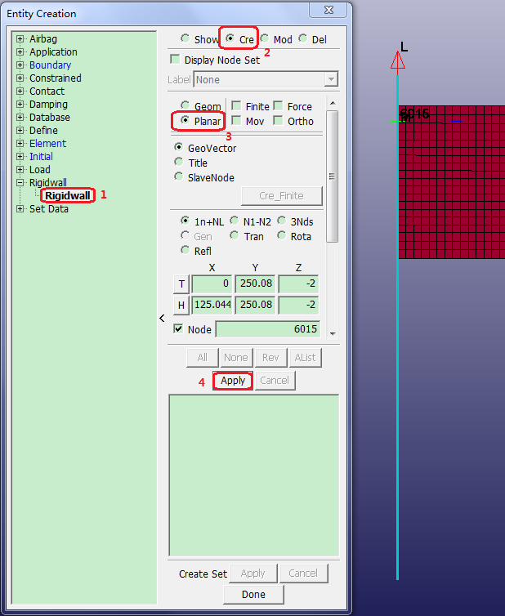Edit the Node field showing 6015

(268, 329)
